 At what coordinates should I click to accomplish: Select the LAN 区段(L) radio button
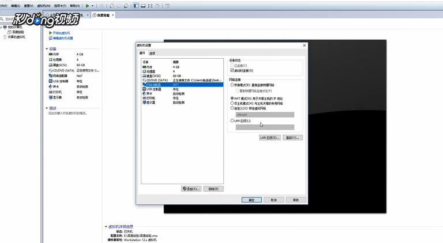point(232,120)
